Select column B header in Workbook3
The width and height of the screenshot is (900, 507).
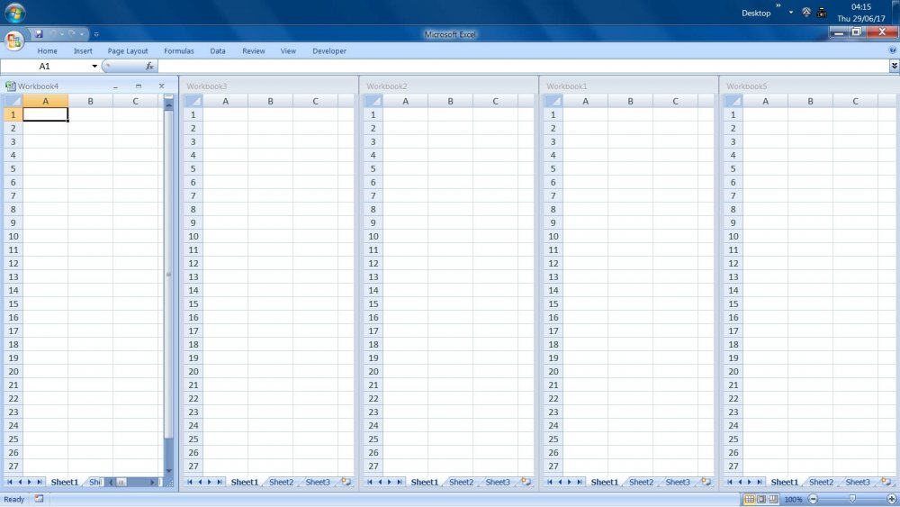pyautogui.click(x=270, y=101)
